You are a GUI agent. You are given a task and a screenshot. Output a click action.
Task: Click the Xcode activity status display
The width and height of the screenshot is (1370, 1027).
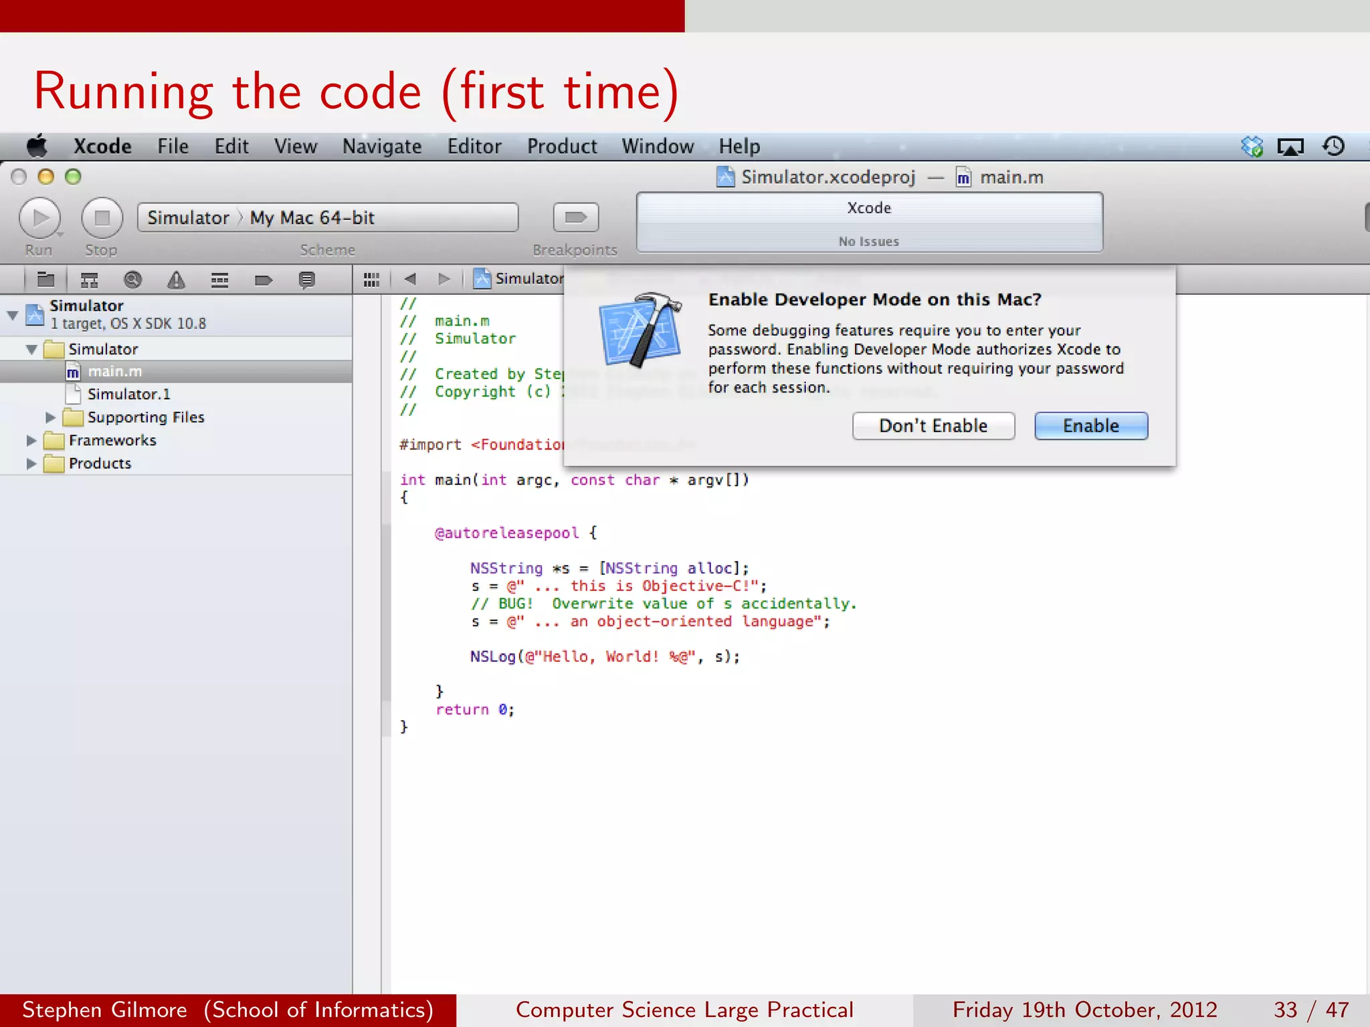coord(869,223)
